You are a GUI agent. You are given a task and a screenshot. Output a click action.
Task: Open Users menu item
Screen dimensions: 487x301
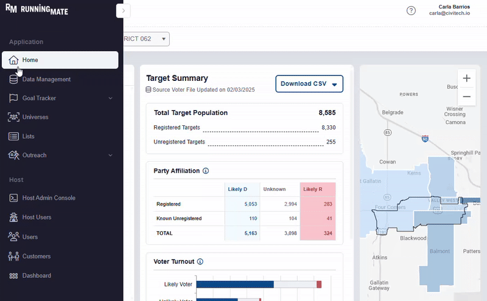pyautogui.click(x=60, y=237)
